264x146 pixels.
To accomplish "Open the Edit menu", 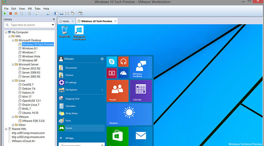I will pos(14,9).
